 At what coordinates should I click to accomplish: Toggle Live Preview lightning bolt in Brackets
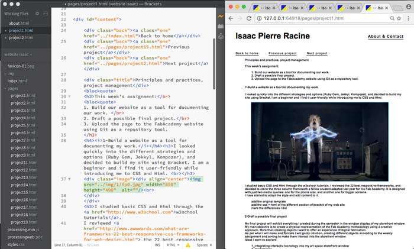(x=221, y=17)
